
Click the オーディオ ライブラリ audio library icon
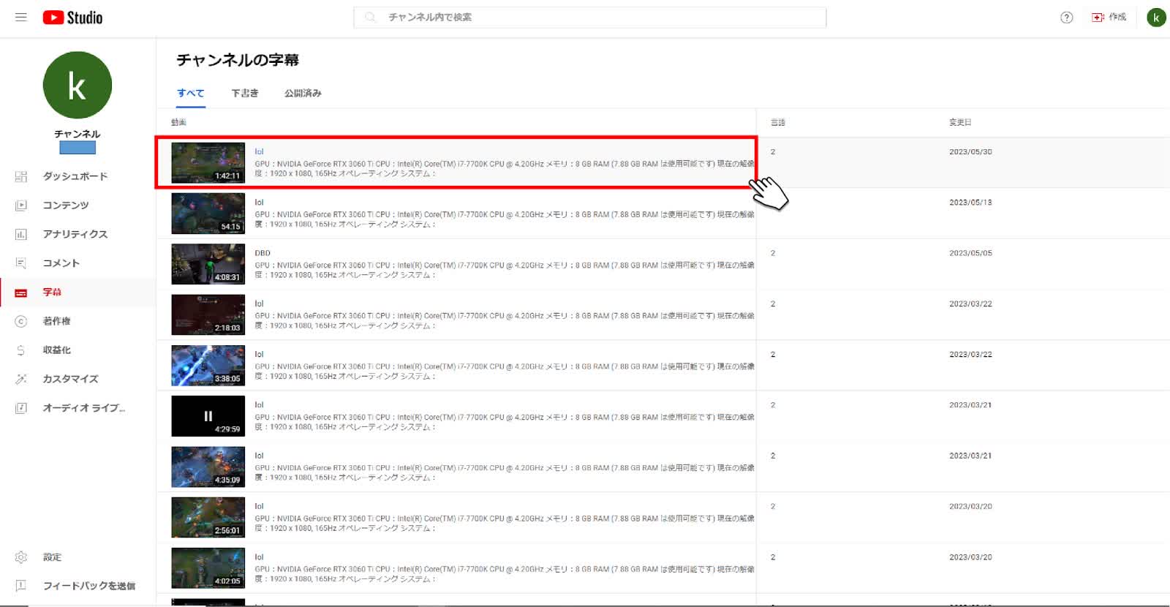(21, 408)
